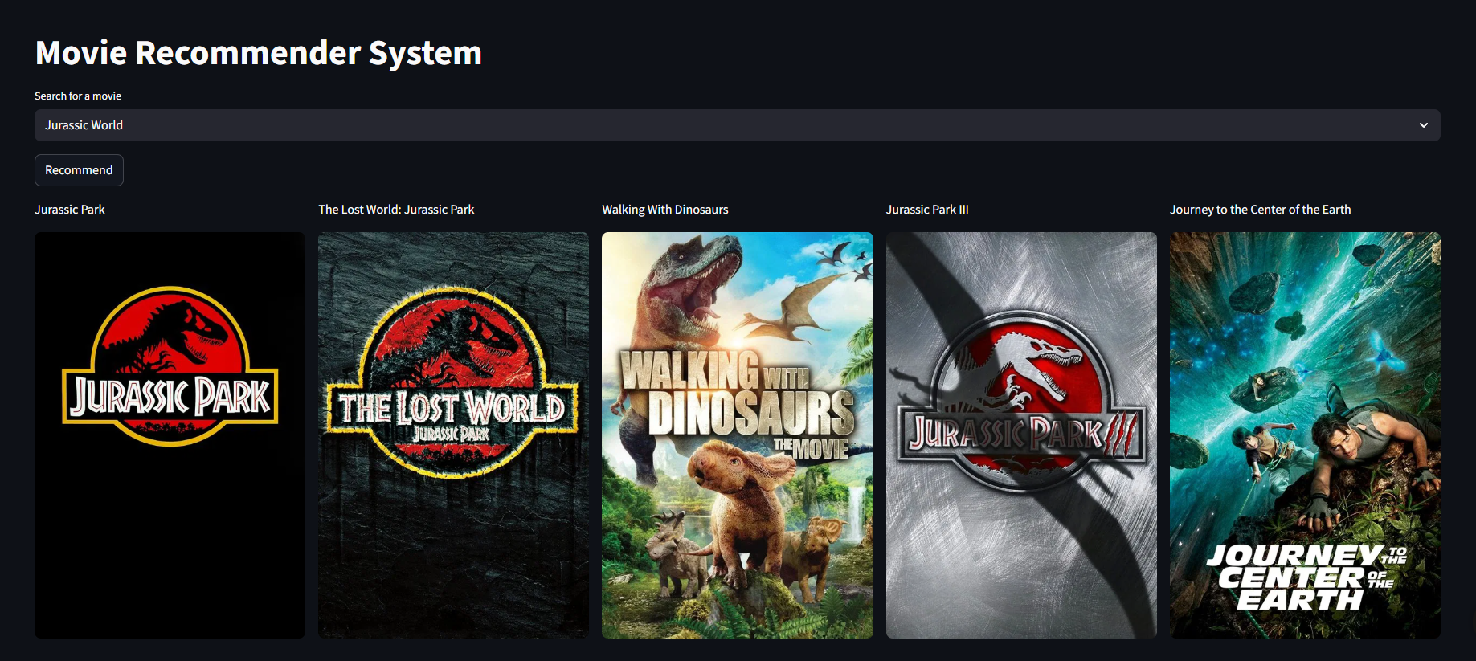
Task: Expand the dropdown chevron arrow
Action: tap(1423, 125)
